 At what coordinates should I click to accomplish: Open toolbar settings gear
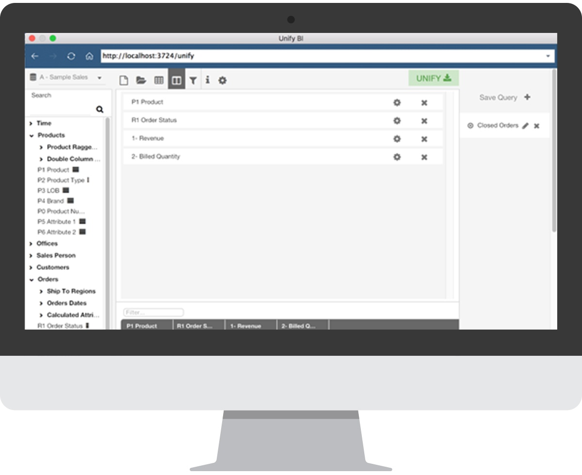point(222,80)
